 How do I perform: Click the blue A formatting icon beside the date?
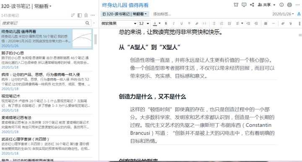pyautogui.click(x=299, y=14)
